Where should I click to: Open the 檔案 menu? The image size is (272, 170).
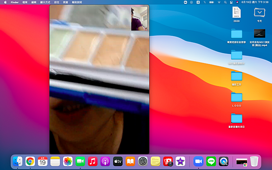point(25,2)
